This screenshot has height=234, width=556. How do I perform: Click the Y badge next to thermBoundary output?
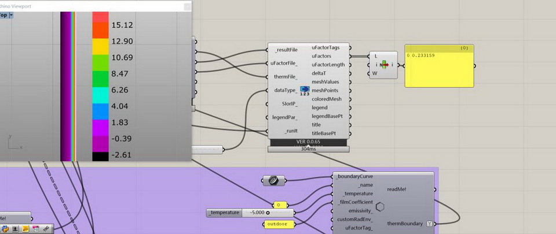click(x=429, y=224)
